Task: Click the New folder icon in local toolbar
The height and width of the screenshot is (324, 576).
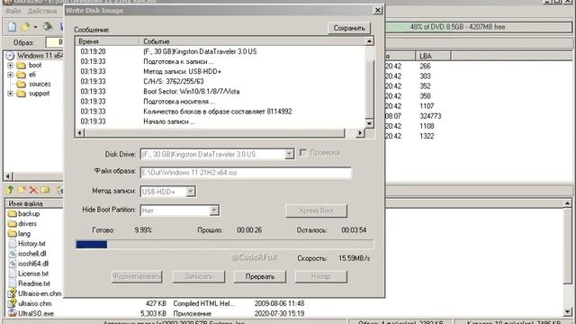Action: point(22,190)
